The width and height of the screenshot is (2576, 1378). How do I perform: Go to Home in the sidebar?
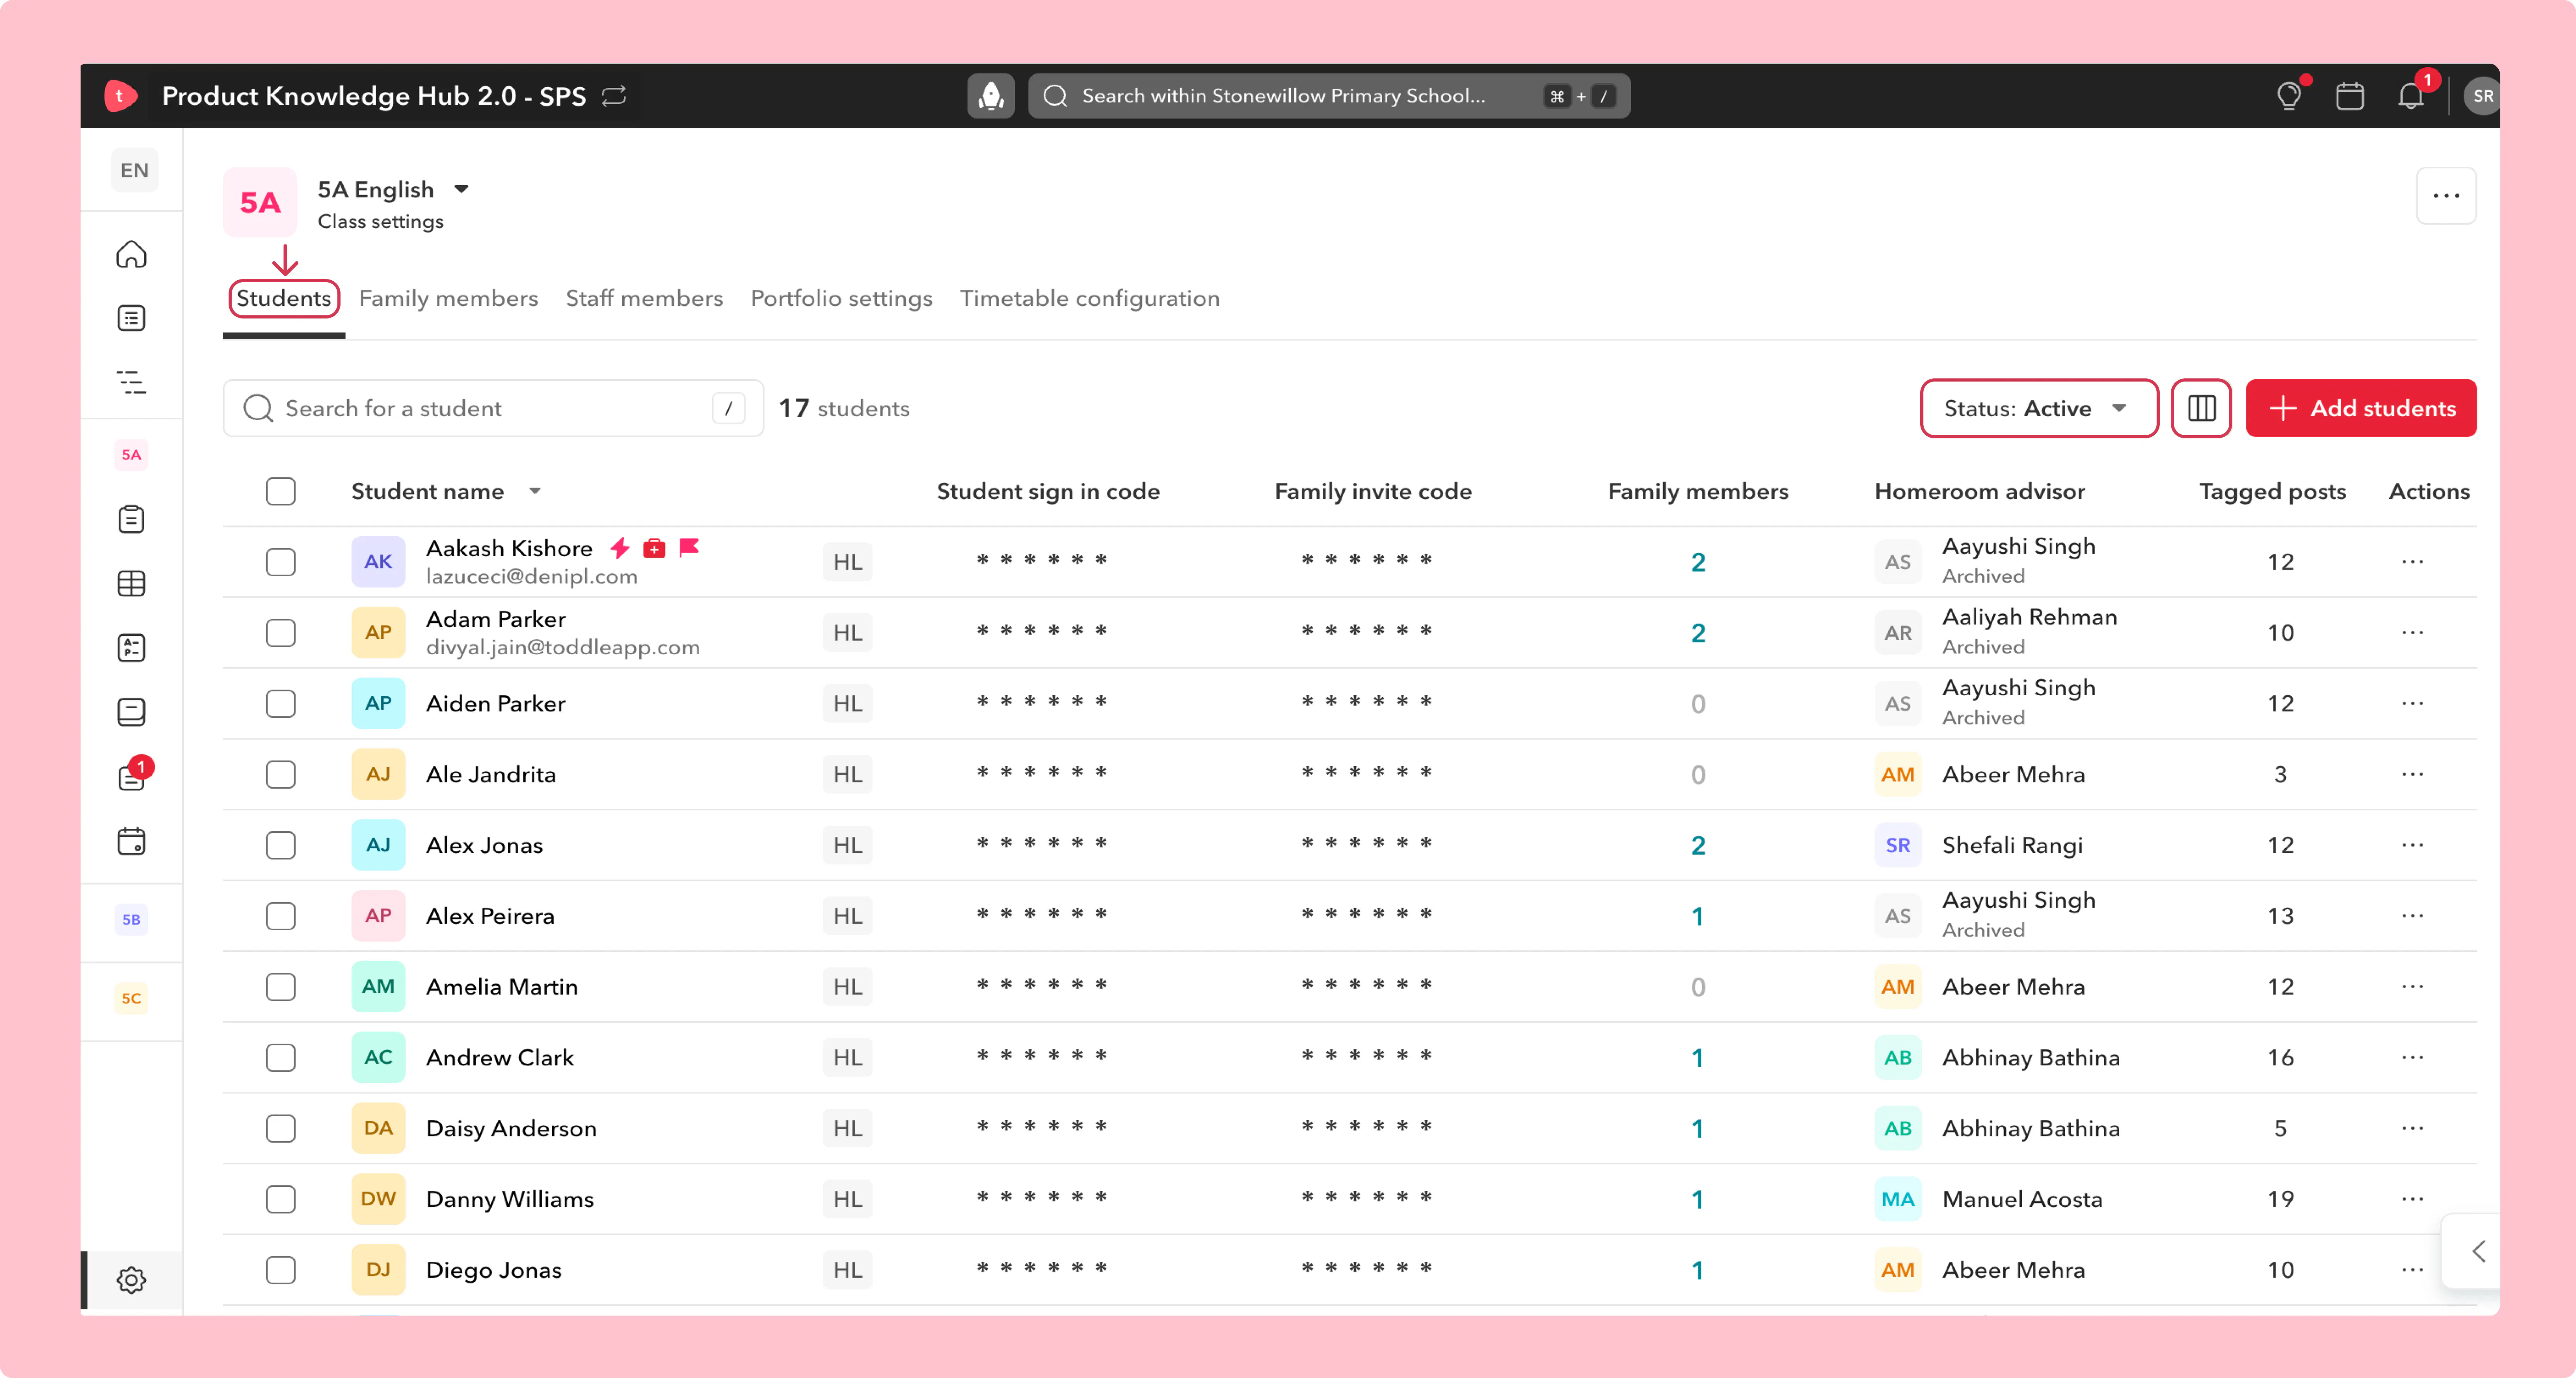coord(131,254)
